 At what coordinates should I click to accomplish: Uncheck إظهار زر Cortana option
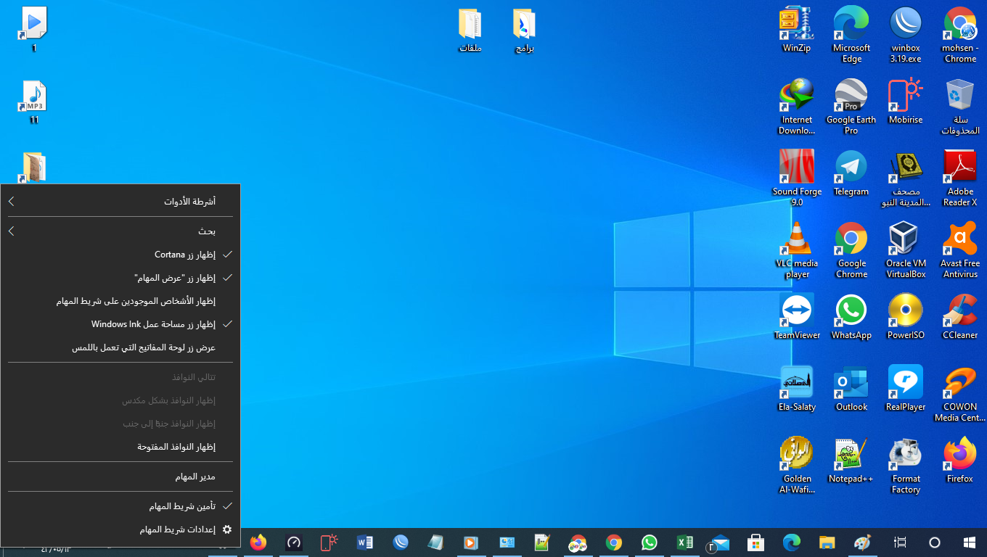[x=120, y=255]
